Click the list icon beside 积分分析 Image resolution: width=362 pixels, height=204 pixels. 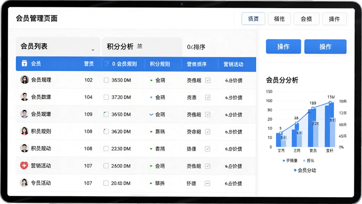click(x=139, y=46)
